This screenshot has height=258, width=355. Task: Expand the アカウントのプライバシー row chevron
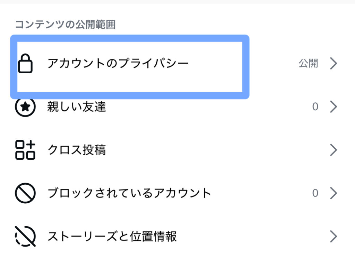[x=334, y=64]
